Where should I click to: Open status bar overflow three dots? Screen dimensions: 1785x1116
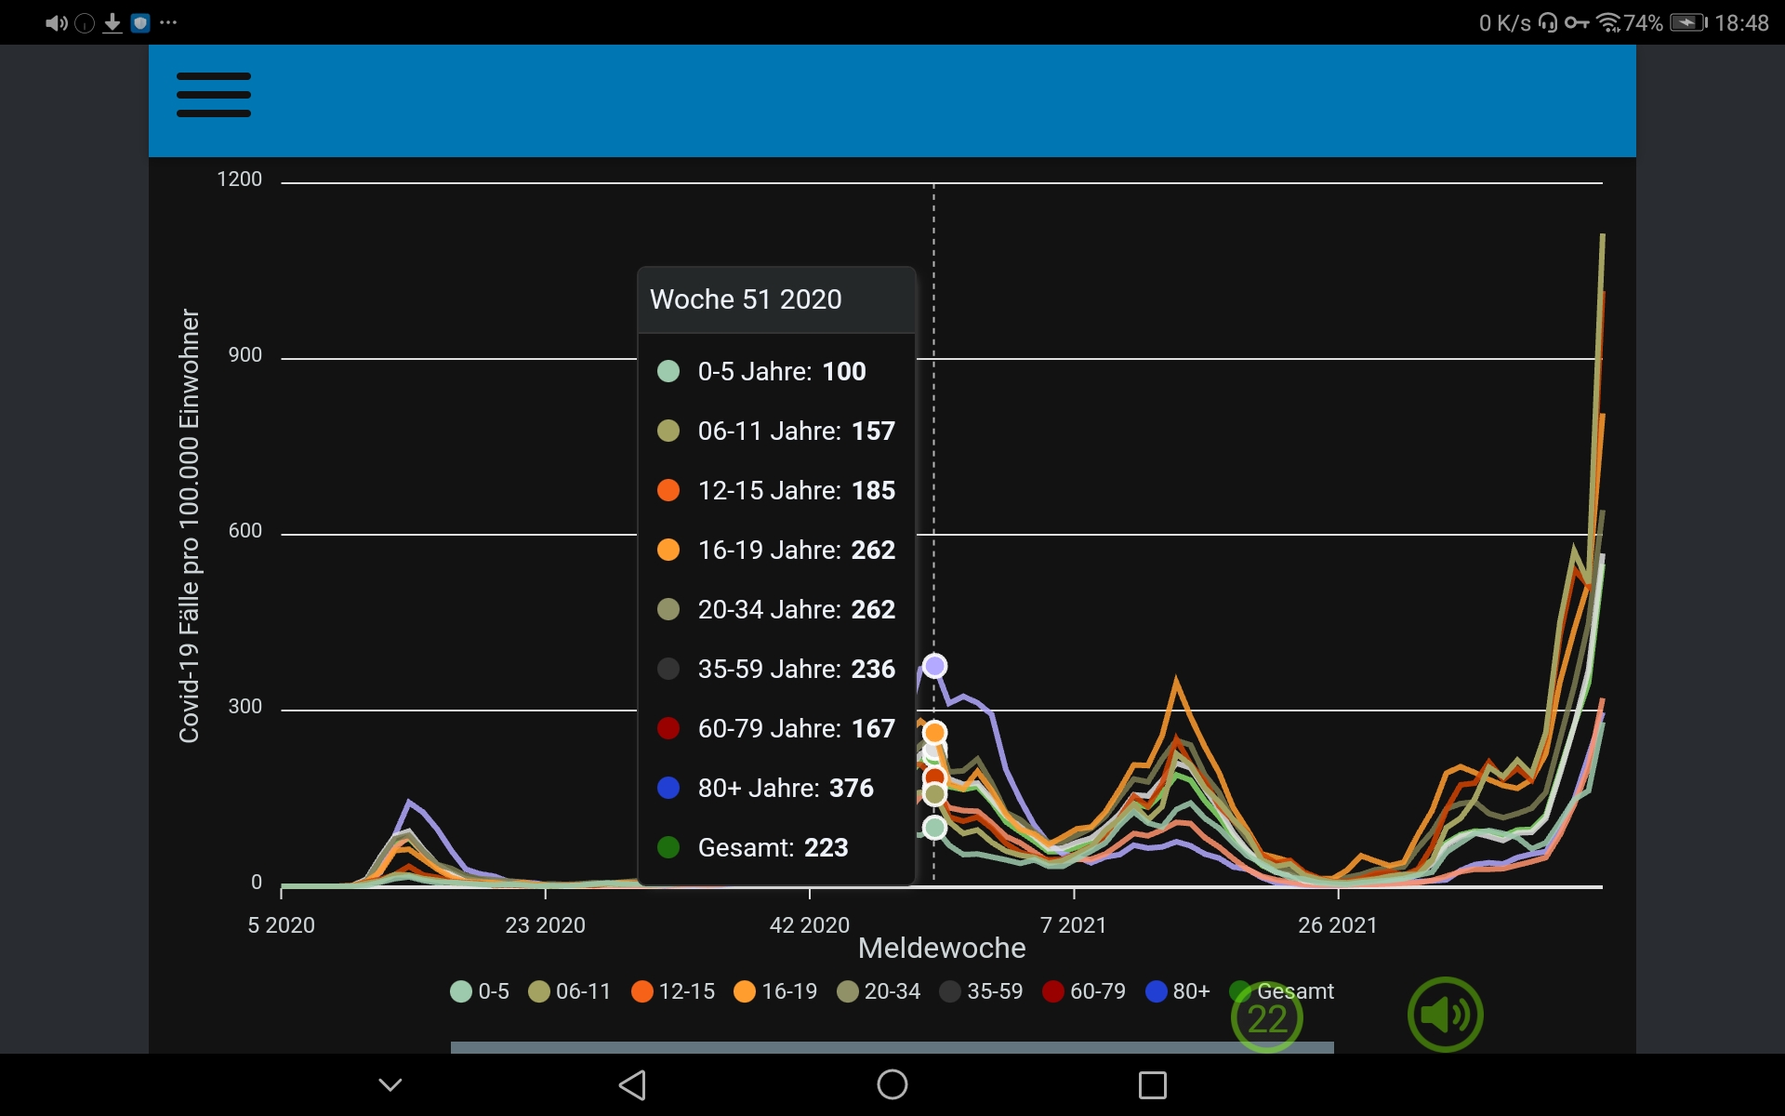[168, 22]
